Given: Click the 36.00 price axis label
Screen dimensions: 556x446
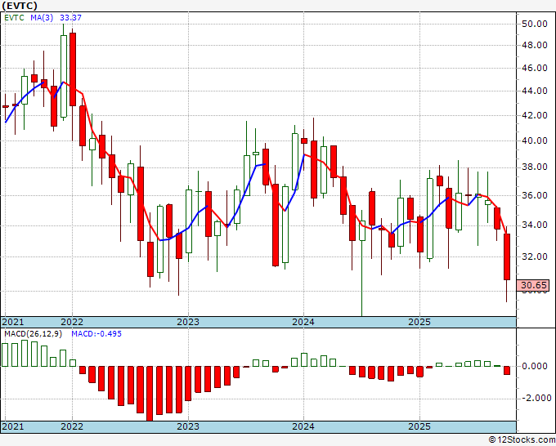Looking at the screenshot, I should pyautogui.click(x=535, y=195).
